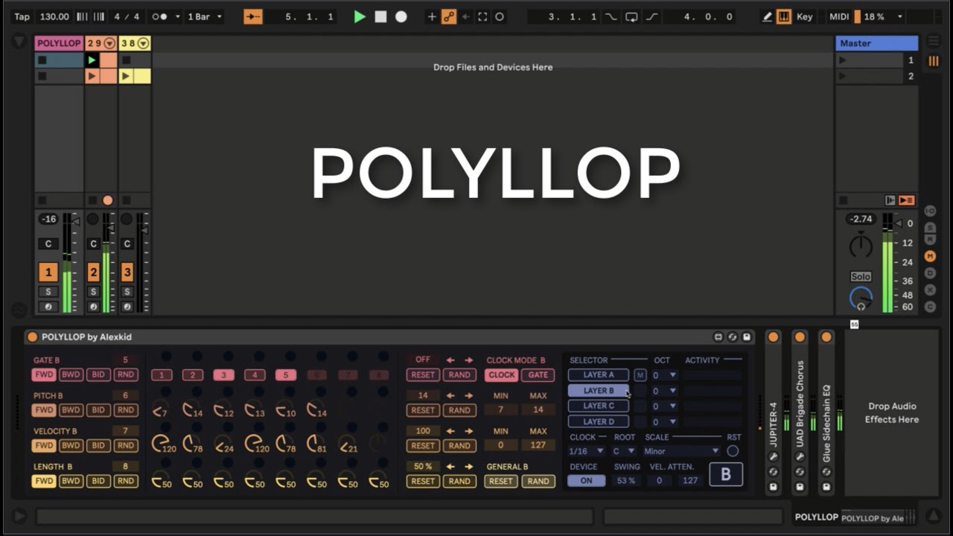Screen dimensions: 953x536
Task: Switch to LAYER A
Action: click(x=599, y=375)
